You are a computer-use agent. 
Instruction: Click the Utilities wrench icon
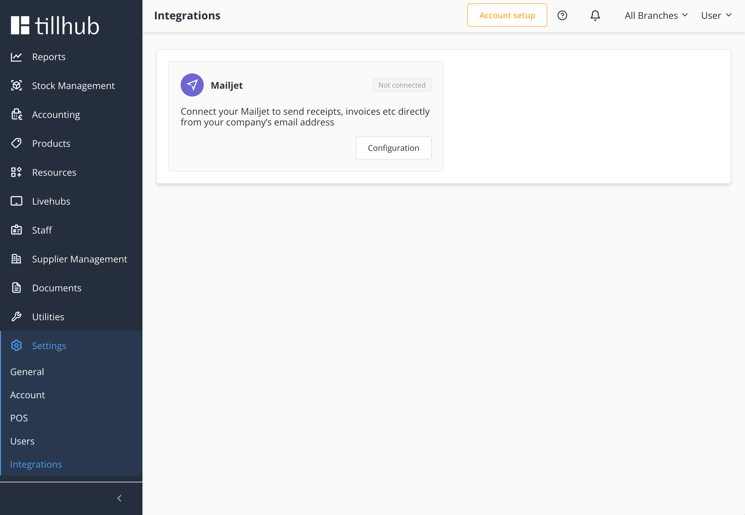16,316
